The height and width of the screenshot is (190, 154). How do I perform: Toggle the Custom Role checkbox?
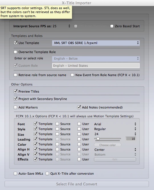point(15,65)
